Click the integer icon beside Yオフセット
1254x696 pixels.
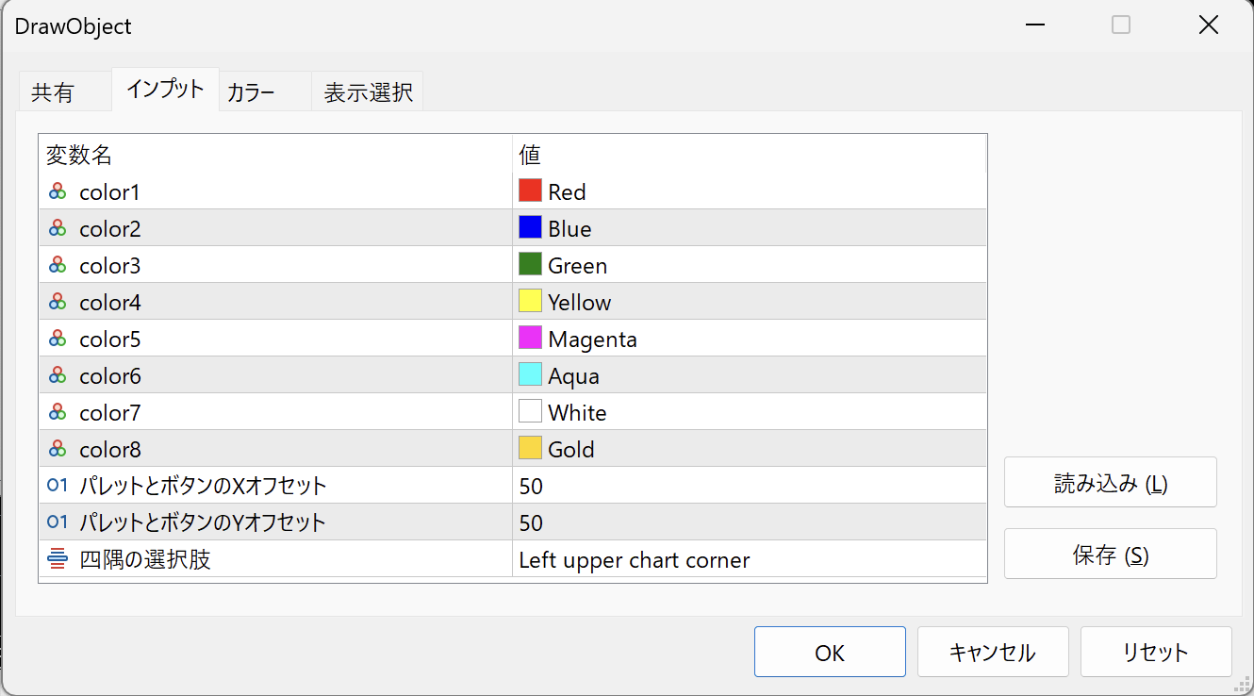(58, 522)
